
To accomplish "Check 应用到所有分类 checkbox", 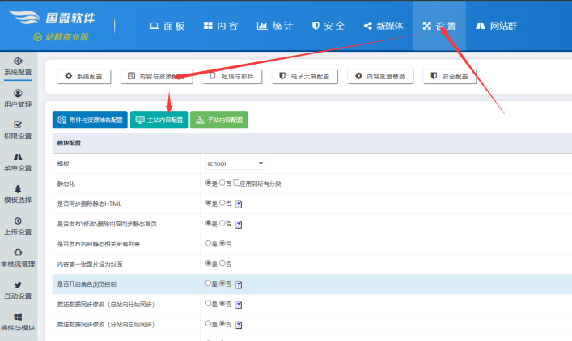I will coord(237,183).
